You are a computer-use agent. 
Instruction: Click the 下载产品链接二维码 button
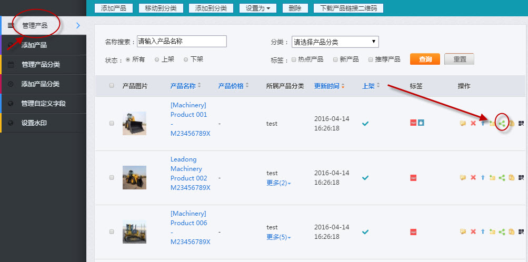pyautogui.click(x=348, y=8)
